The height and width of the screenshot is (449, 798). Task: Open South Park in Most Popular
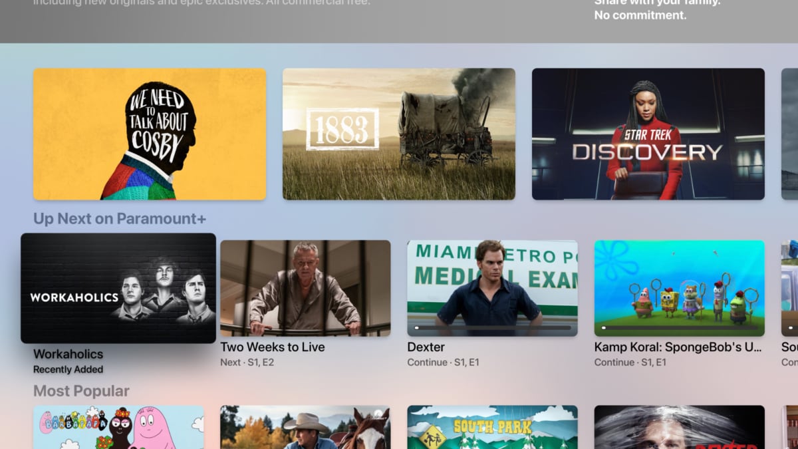coord(493,428)
